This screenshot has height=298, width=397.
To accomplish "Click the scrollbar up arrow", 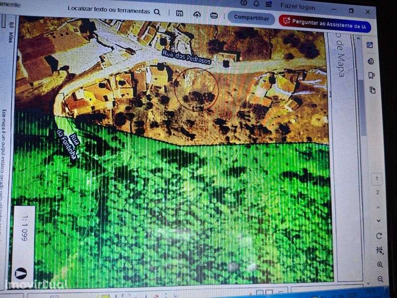I will coord(358,38).
